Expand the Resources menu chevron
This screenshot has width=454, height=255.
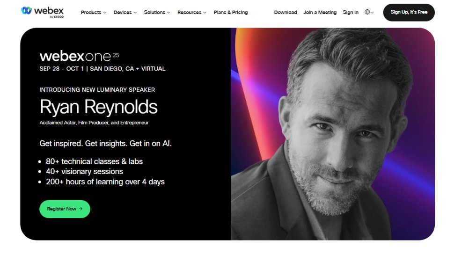pyautogui.click(x=205, y=13)
